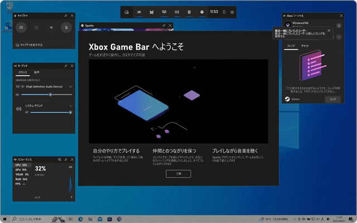This screenshot has width=357, height=223.
Task: Open the widget menu in Game Bar
Action: pos(127,12)
